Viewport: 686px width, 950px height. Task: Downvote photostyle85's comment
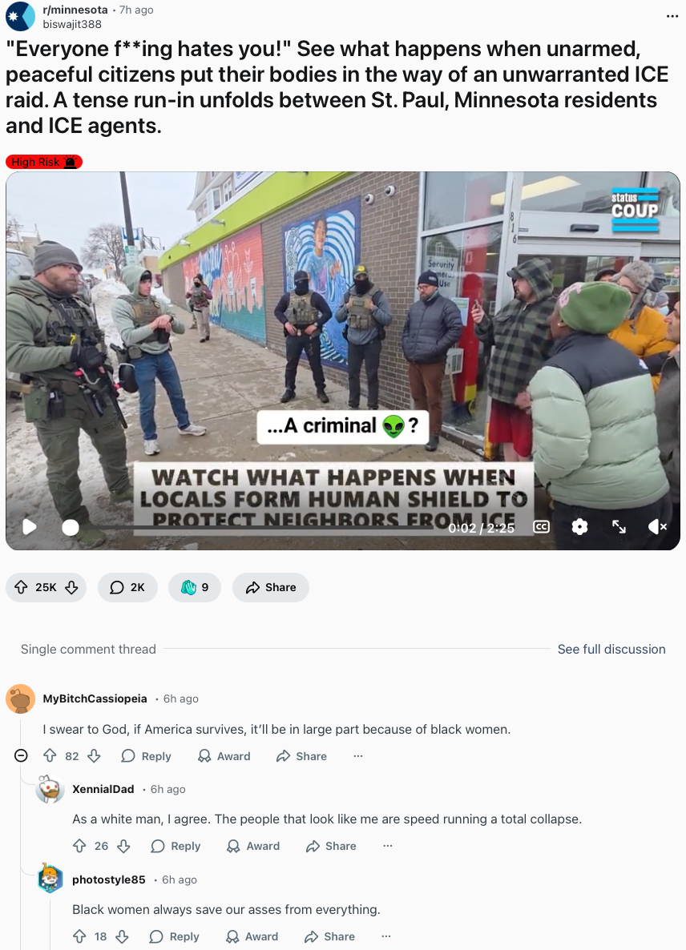point(122,936)
